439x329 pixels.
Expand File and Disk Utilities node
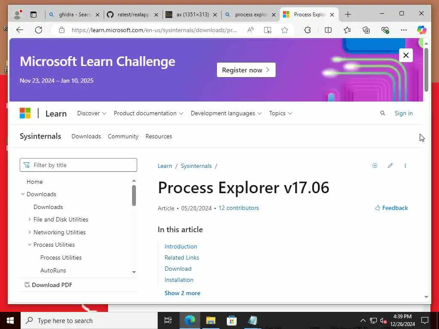point(30,219)
